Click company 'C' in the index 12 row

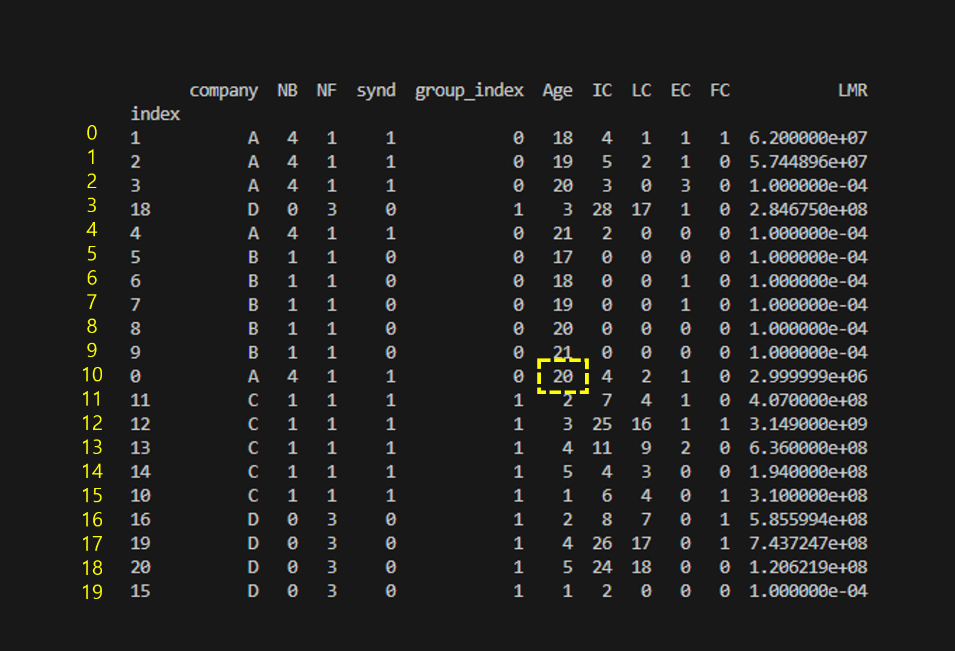253,424
